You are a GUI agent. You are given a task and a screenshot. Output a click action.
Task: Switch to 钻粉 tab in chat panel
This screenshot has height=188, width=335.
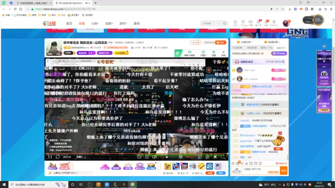point(281,48)
